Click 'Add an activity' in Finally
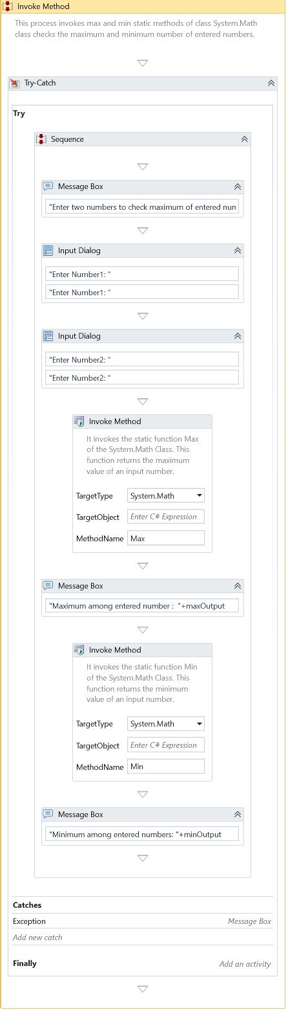 click(245, 964)
